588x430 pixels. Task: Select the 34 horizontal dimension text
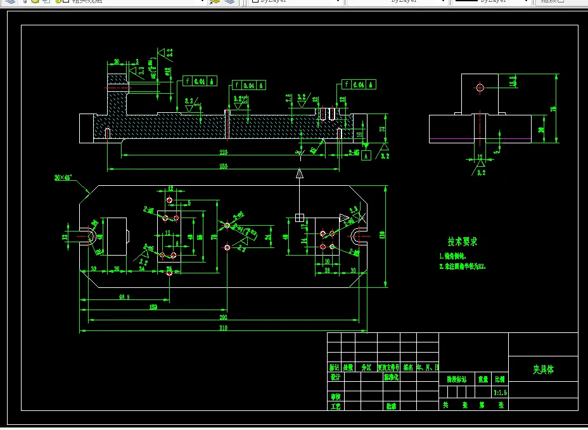click(142, 269)
